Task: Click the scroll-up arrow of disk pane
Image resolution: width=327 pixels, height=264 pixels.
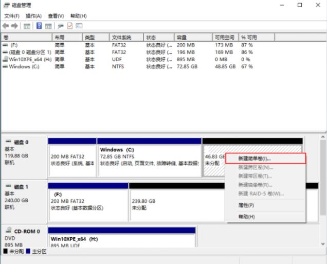Action: (323, 137)
